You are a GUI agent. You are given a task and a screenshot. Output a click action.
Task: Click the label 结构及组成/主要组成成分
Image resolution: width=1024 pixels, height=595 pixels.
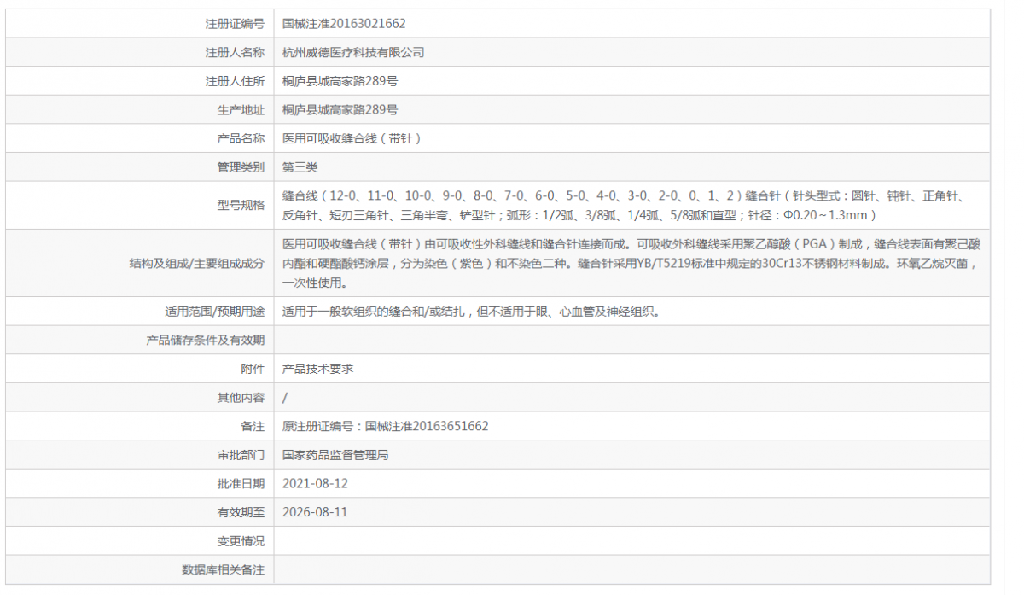pyautogui.click(x=197, y=264)
